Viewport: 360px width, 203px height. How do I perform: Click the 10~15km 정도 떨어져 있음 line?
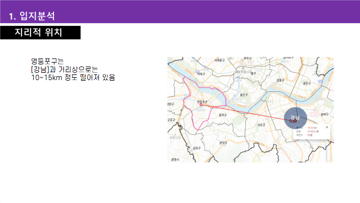tap(73, 78)
